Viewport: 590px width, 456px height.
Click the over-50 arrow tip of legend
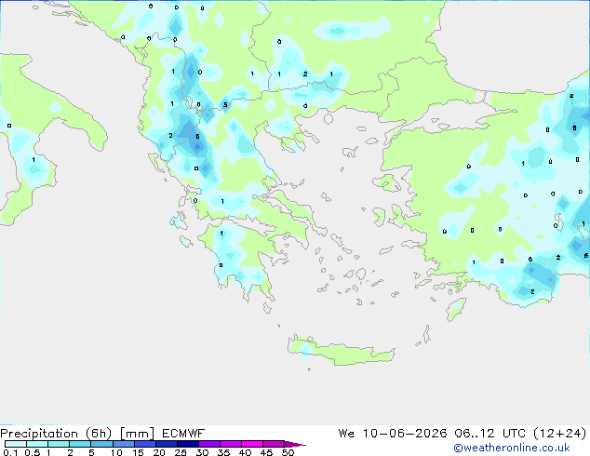coord(295,444)
